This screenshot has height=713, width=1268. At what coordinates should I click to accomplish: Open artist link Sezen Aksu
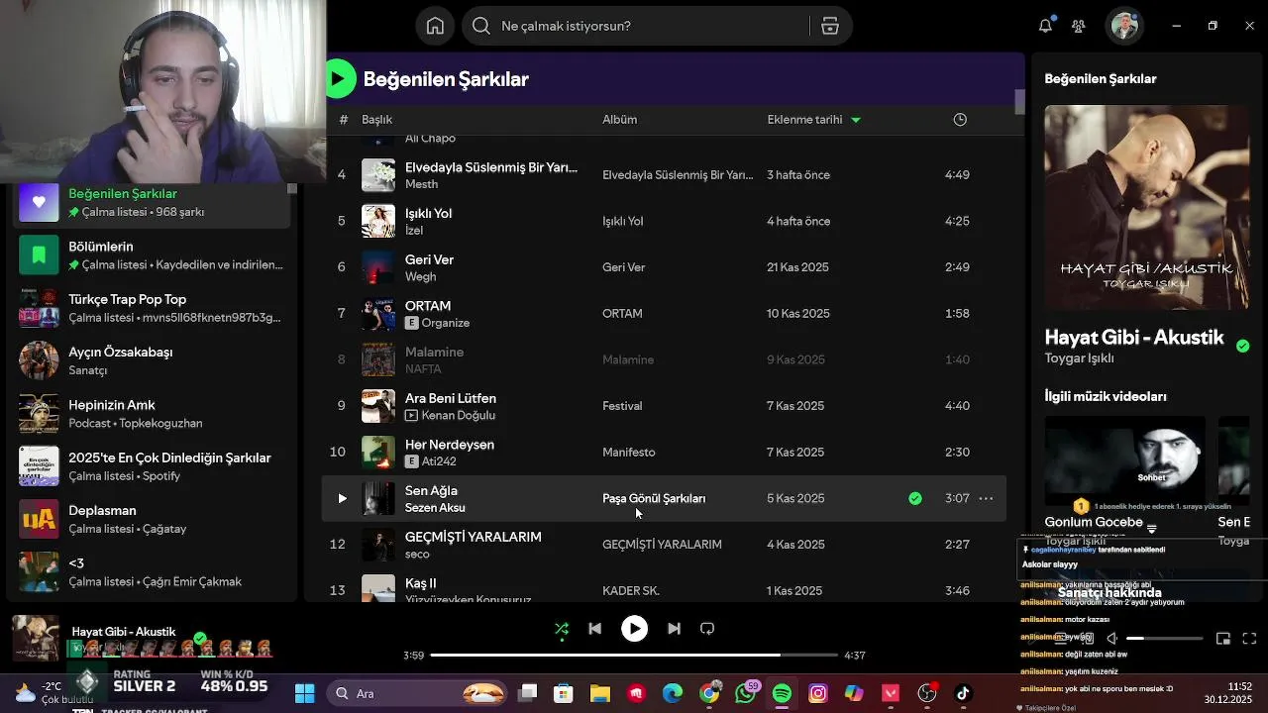(435, 507)
